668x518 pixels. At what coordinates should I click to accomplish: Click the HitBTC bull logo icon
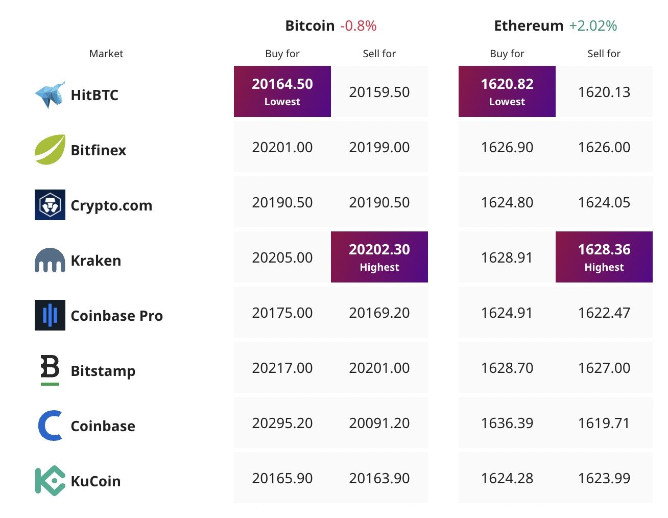[x=50, y=95]
